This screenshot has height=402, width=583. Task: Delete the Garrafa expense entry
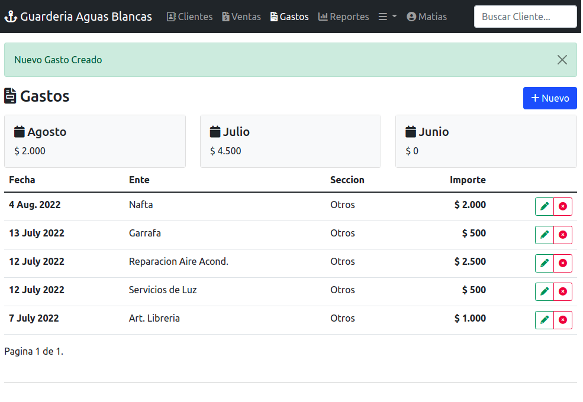pos(563,235)
